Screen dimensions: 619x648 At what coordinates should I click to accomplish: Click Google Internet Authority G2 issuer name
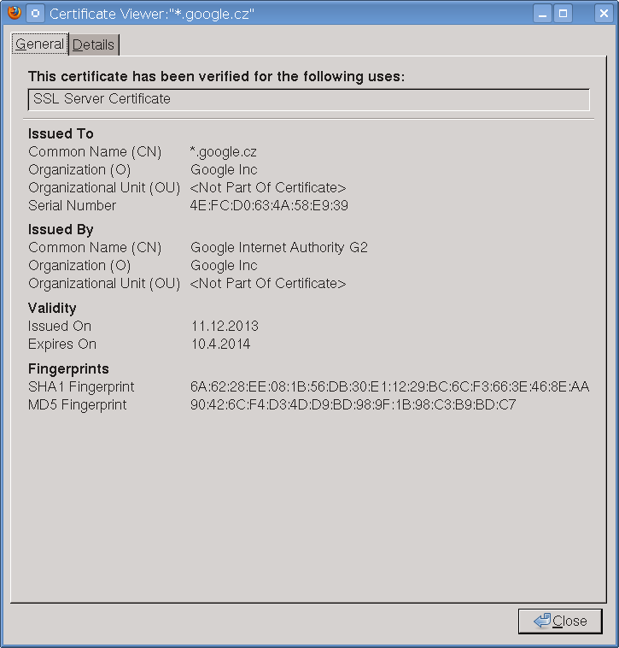click(x=279, y=247)
